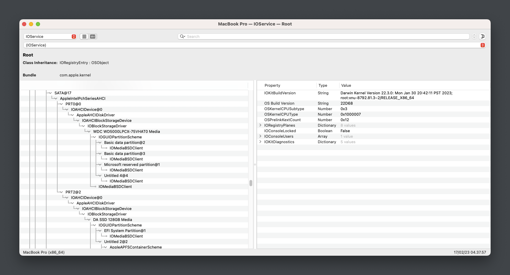
Task: Collapse the Untitled 4@4 node
Action: pos(100,176)
